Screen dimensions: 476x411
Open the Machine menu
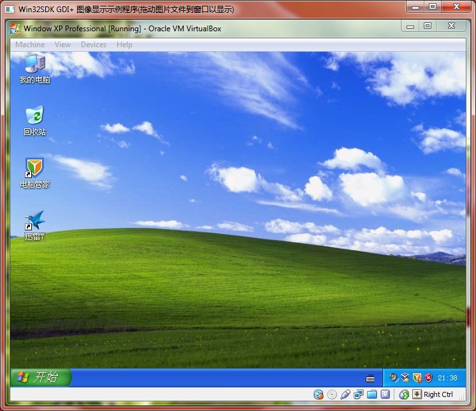(x=30, y=45)
